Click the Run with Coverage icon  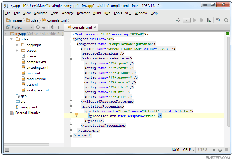tap(209, 20)
